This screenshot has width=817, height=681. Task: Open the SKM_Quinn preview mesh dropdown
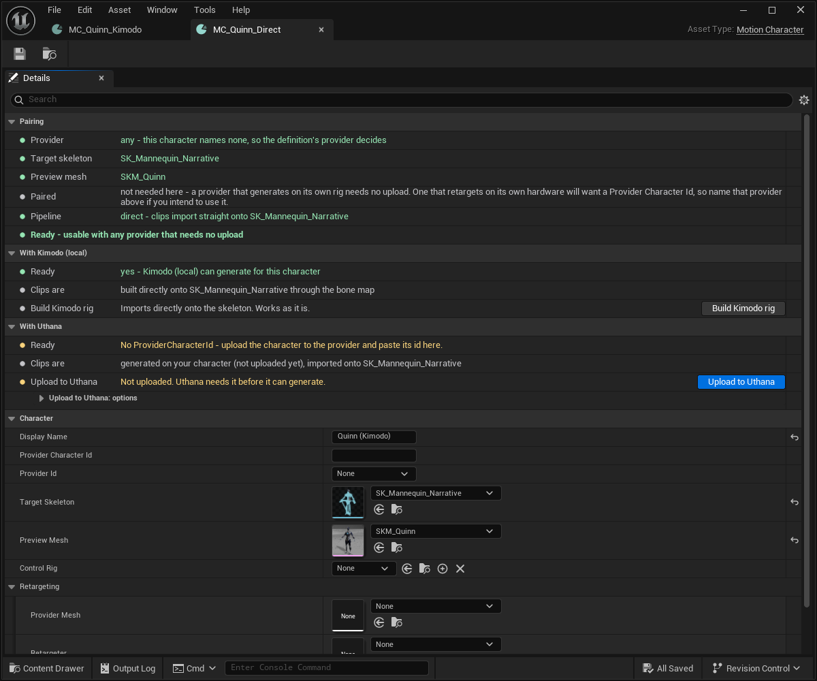(x=436, y=531)
